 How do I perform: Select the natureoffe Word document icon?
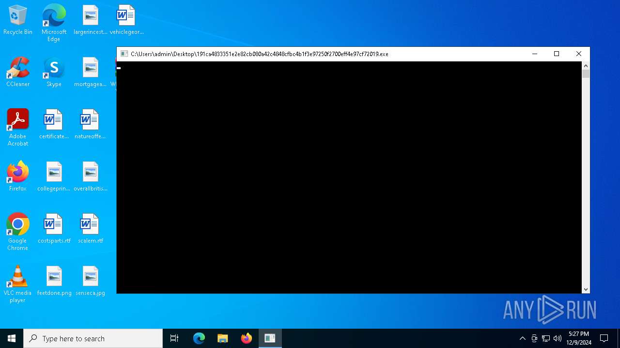coord(90,124)
